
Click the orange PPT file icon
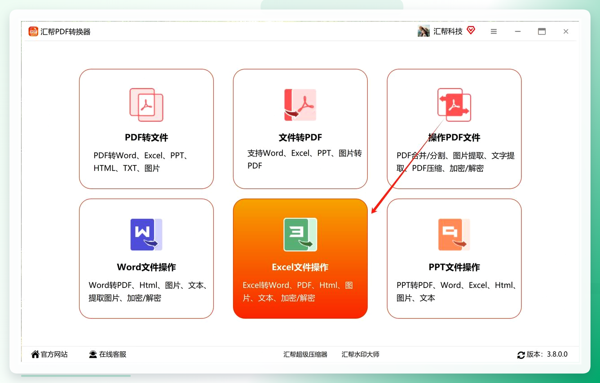pos(454,235)
